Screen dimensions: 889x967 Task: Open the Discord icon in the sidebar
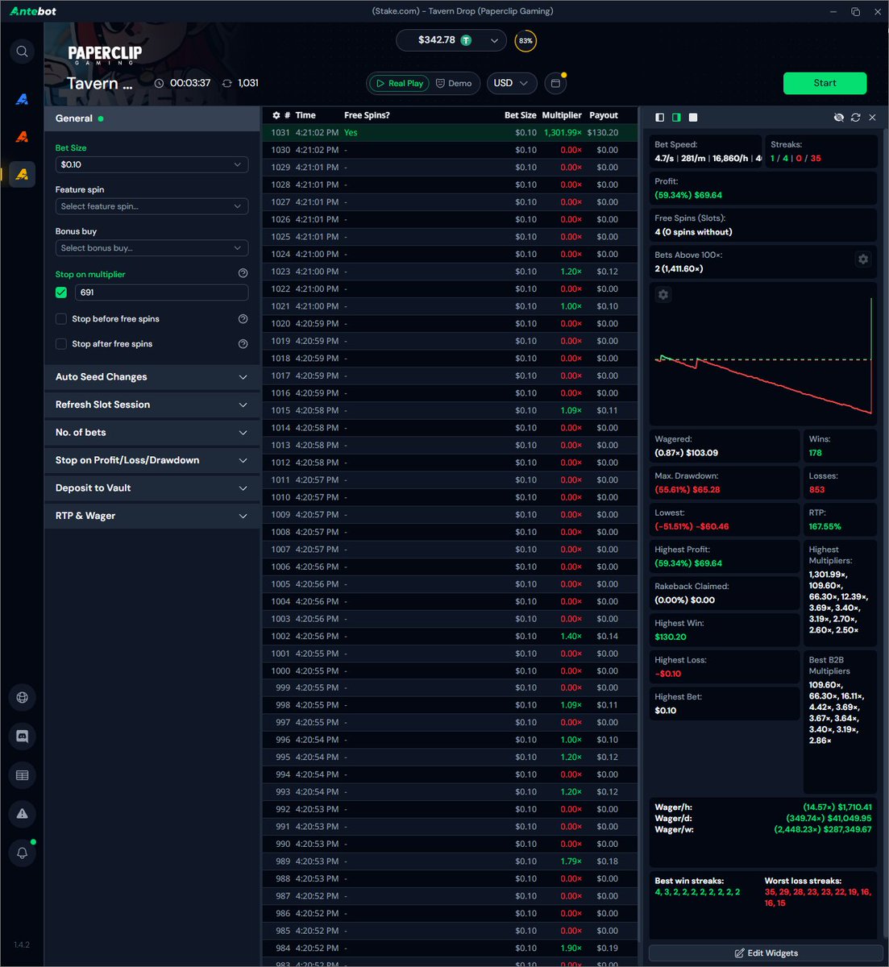(x=22, y=737)
